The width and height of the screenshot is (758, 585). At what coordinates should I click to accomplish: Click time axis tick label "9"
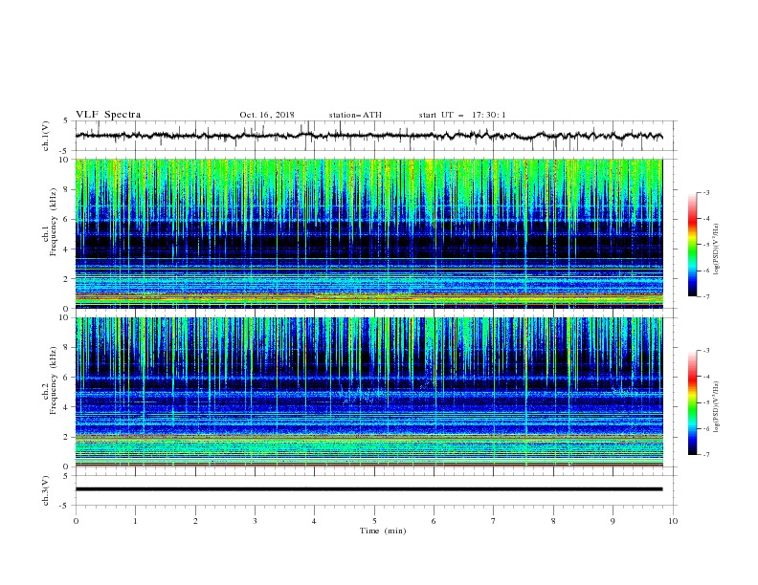click(x=613, y=521)
